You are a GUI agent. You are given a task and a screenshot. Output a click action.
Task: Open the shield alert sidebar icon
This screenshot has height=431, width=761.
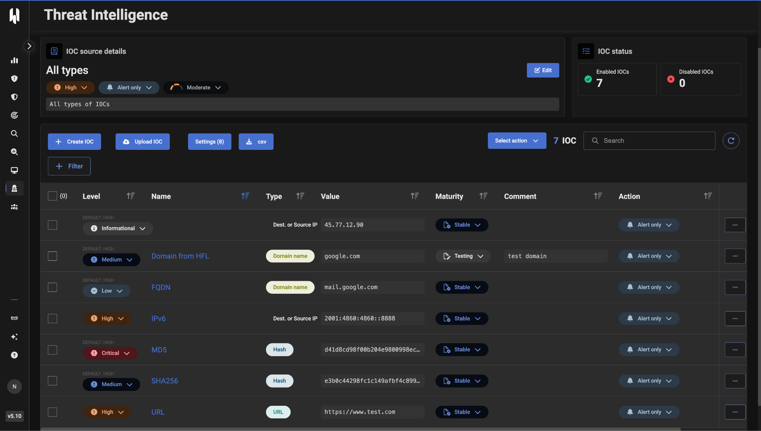[14, 79]
